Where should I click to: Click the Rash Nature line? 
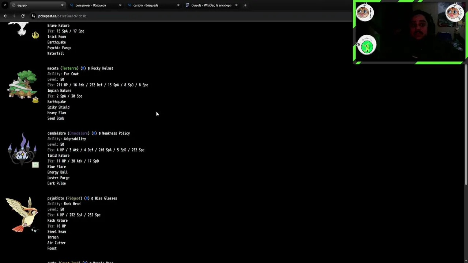coord(57,221)
